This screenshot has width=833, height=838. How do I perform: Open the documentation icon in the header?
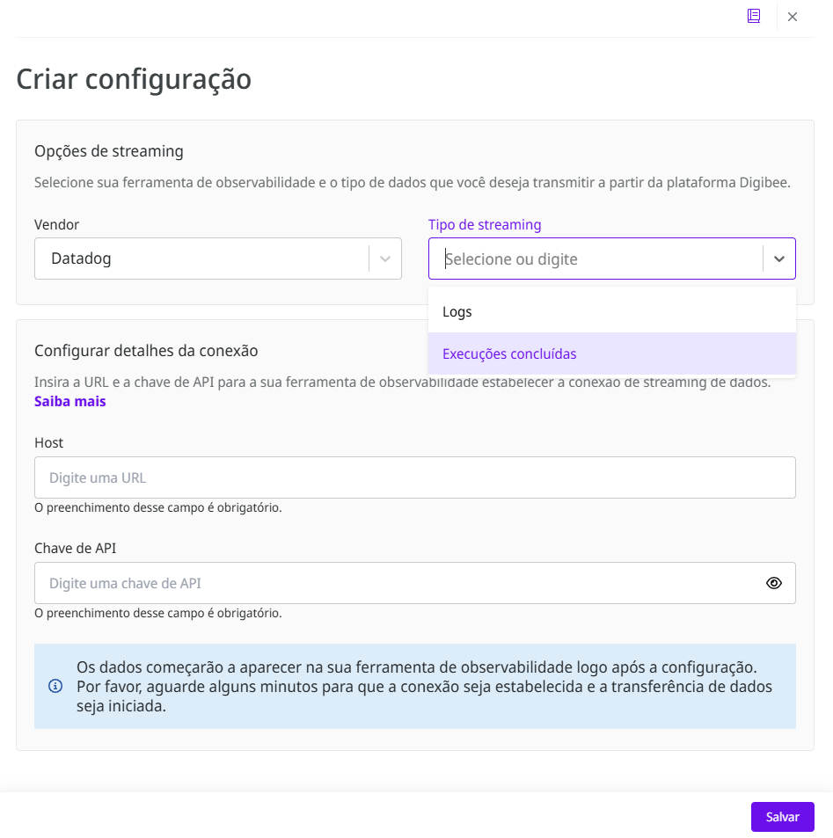click(754, 16)
